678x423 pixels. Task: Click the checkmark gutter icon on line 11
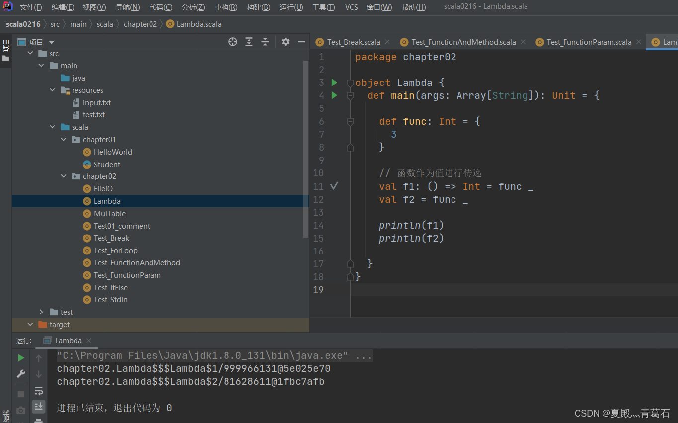[x=334, y=186]
